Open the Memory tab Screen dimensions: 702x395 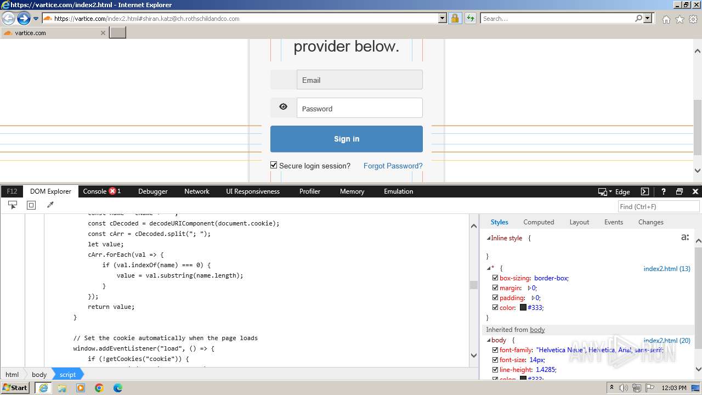point(352,191)
